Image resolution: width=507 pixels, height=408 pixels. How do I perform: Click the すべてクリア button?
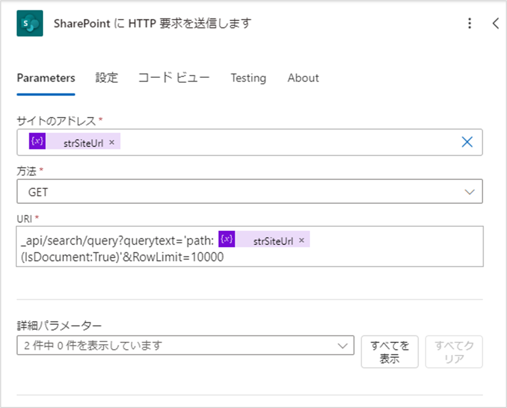[x=454, y=352]
